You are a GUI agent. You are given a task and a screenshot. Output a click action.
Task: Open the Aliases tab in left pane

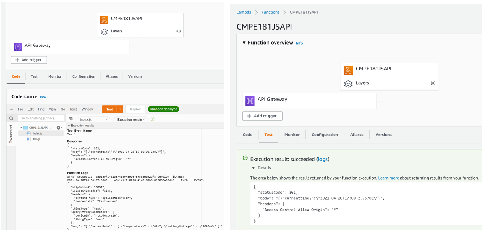tap(112, 76)
